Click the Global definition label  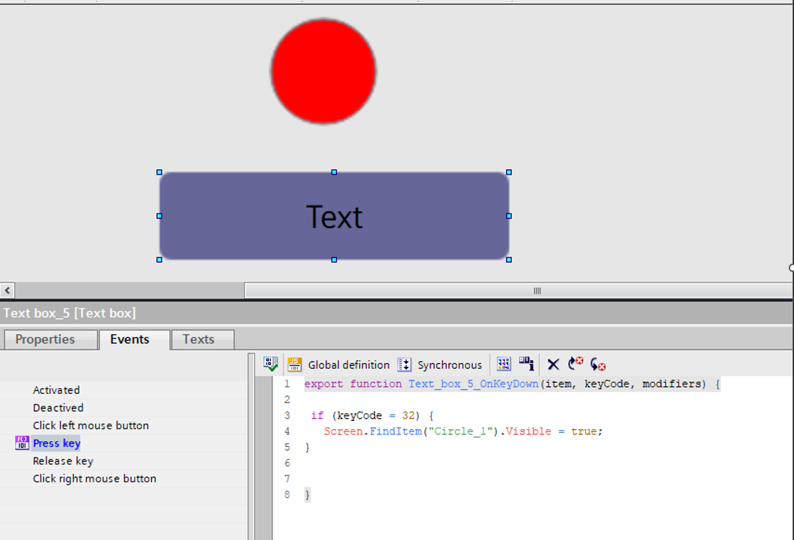point(349,365)
